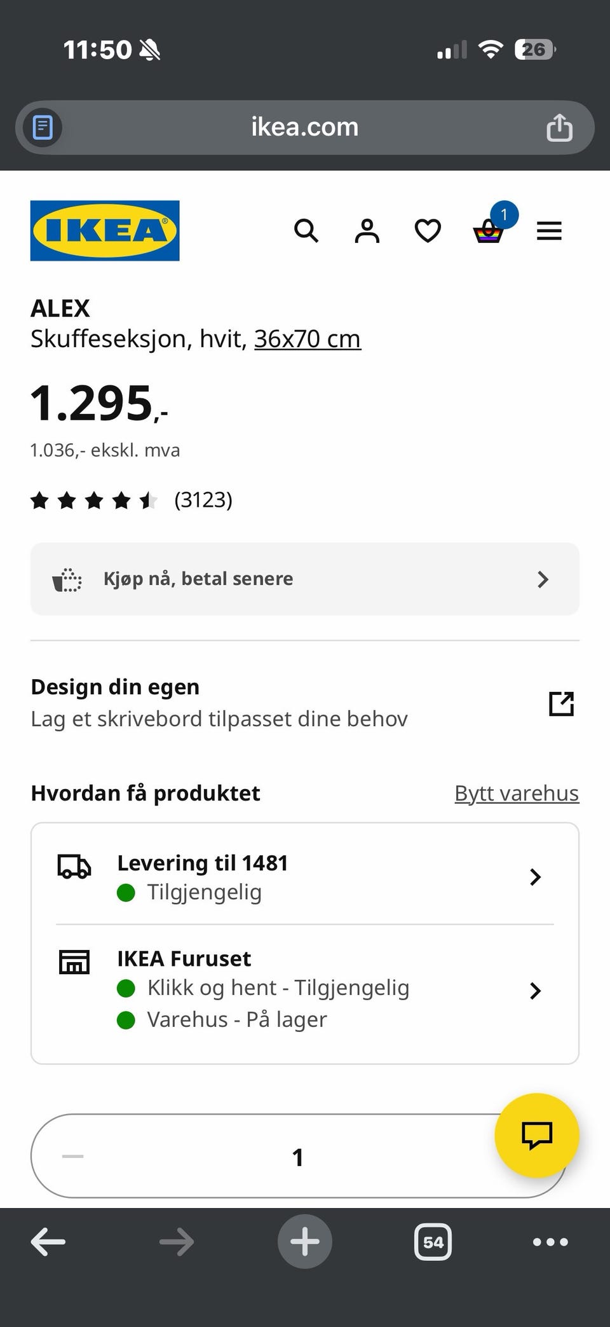Open the user profile icon
This screenshot has height=1327, width=610.
point(367,230)
